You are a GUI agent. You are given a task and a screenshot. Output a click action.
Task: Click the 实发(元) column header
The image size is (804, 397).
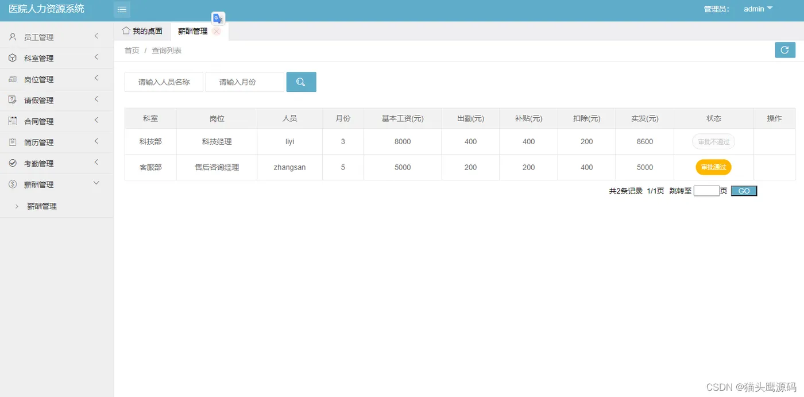click(644, 118)
